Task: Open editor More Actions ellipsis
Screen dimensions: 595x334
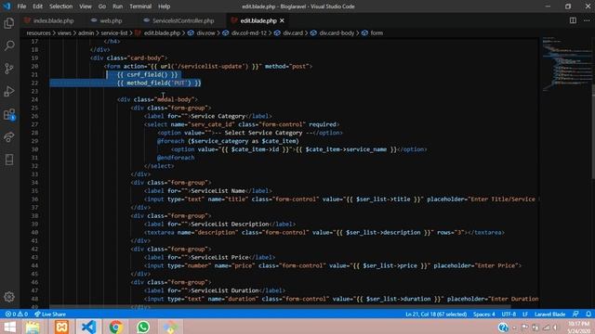Action: 587,20
